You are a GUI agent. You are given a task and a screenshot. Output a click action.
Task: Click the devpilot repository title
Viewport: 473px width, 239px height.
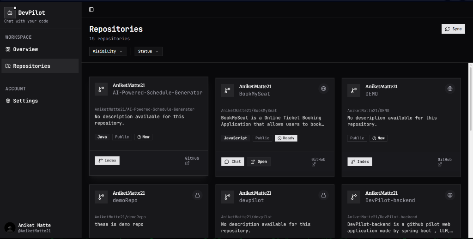[251, 200]
